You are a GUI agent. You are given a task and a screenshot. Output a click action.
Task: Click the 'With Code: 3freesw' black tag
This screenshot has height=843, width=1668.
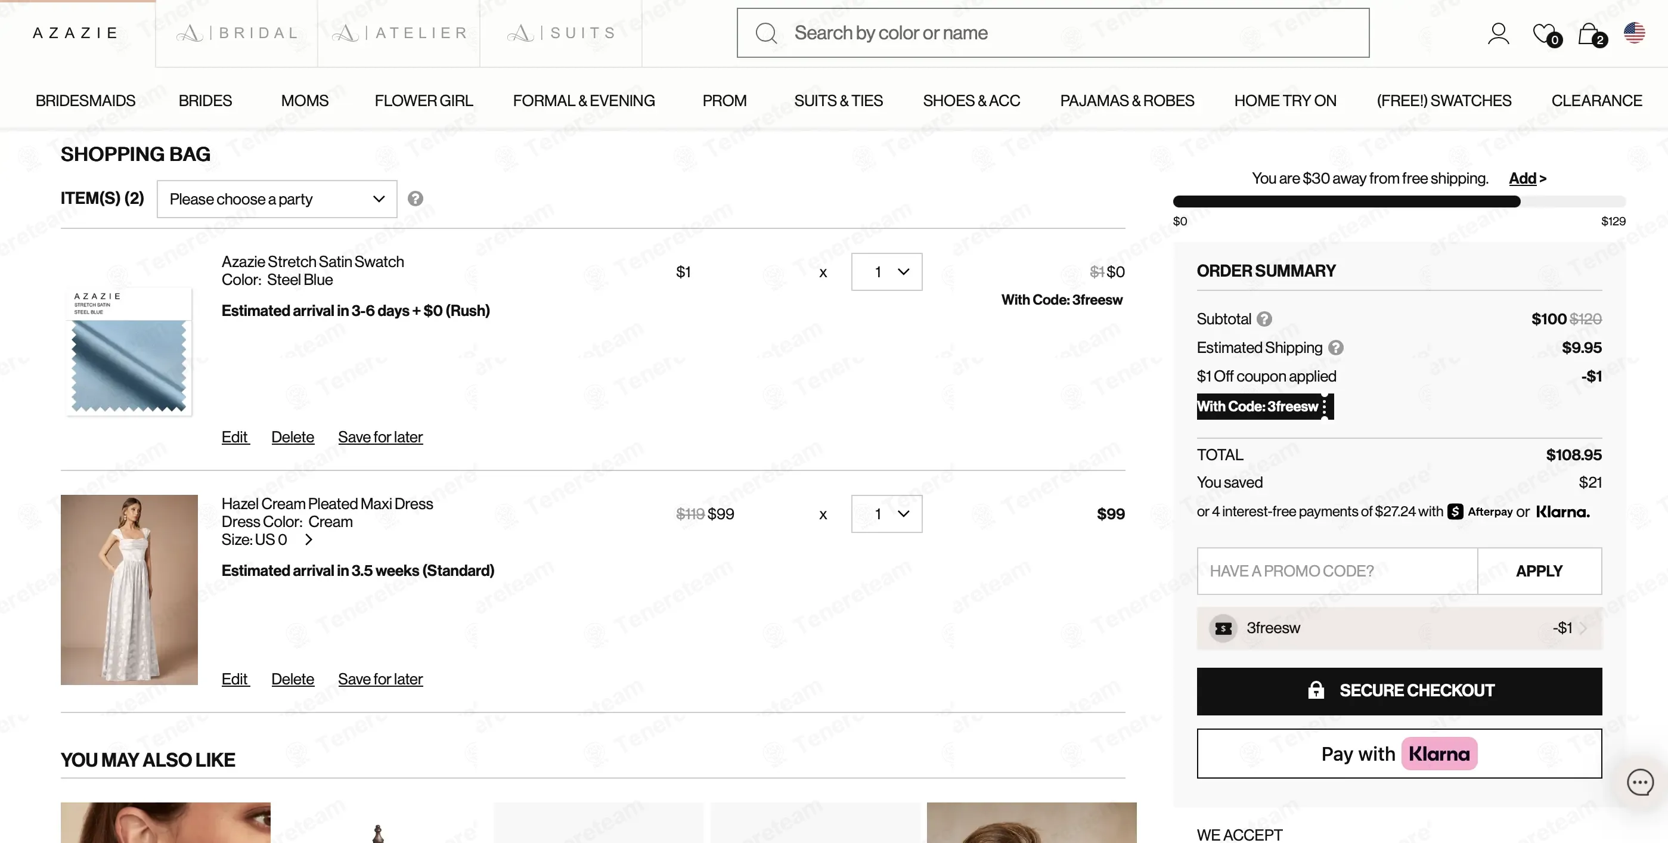1264,407
